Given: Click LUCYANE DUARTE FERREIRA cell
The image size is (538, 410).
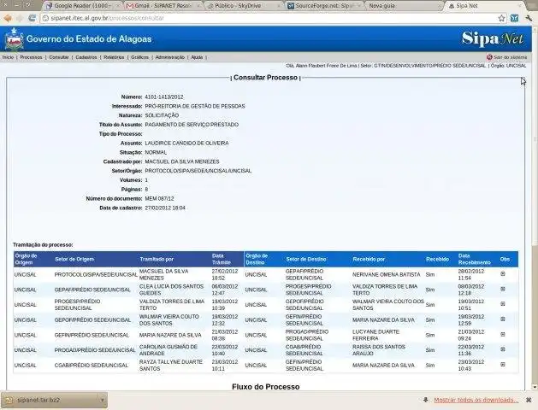Looking at the screenshot, I should pos(375,335).
